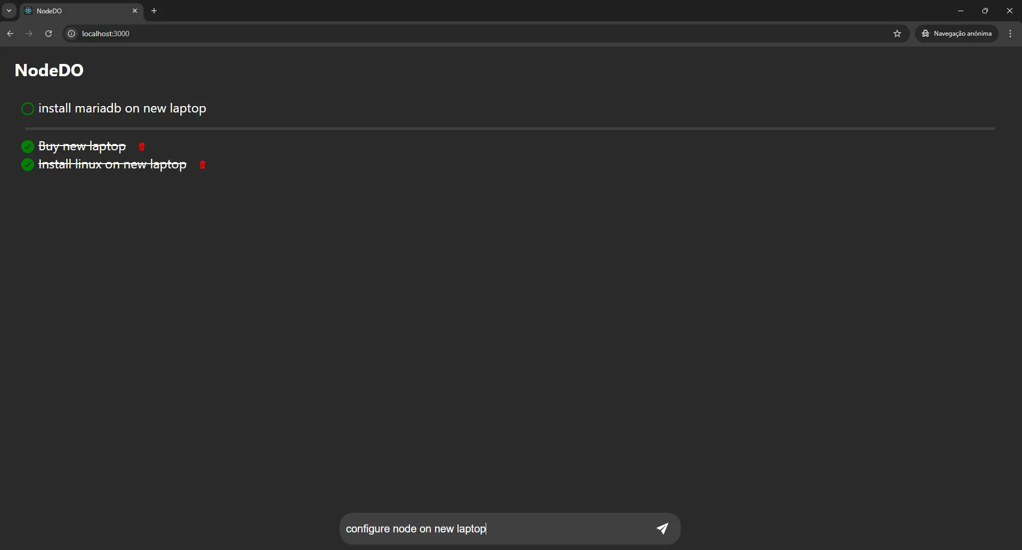Image resolution: width=1022 pixels, height=550 pixels.
Task: Restore down the browser window
Action: click(x=985, y=11)
